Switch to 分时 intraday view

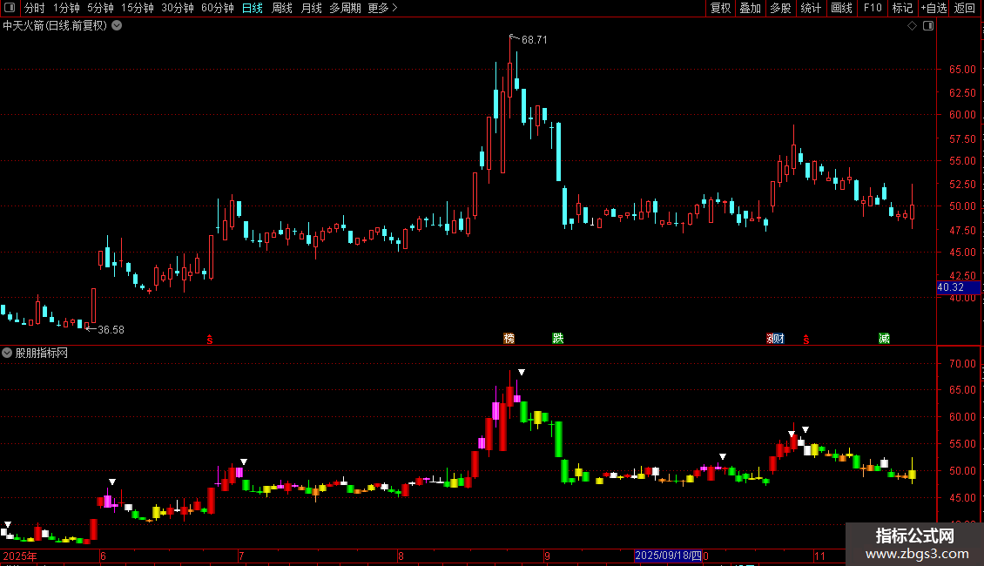(x=35, y=8)
